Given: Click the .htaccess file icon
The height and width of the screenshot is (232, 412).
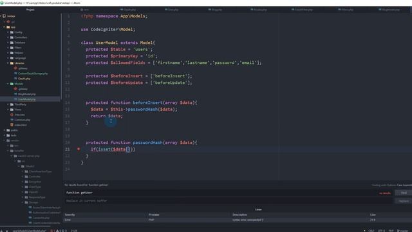Looking at the screenshot, I should [x=12, y=115].
